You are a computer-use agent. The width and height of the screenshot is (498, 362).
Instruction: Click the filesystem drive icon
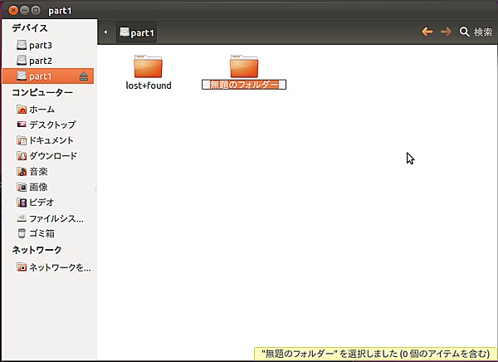22,218
